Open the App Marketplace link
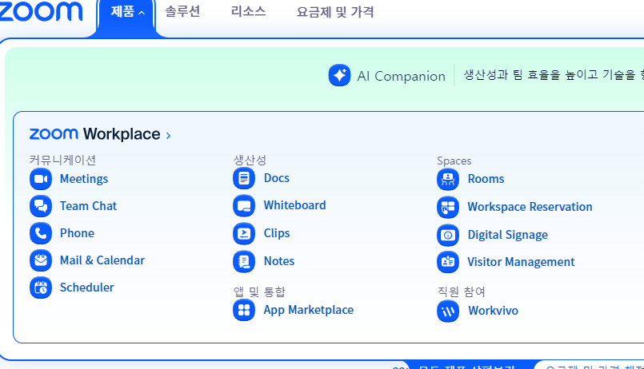This screenshot has height=369, width=644. (309, 310)
